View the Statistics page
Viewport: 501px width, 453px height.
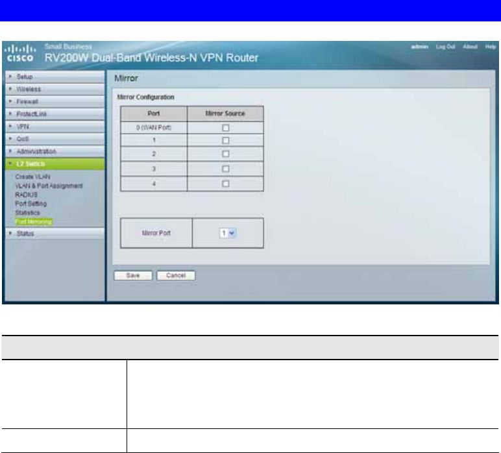tap(27, 212)
